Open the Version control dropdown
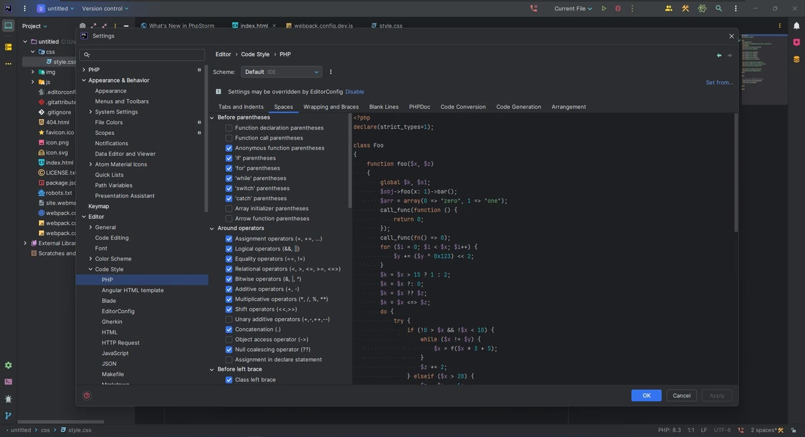Screen dimensions: 805x437 (105, 9)
